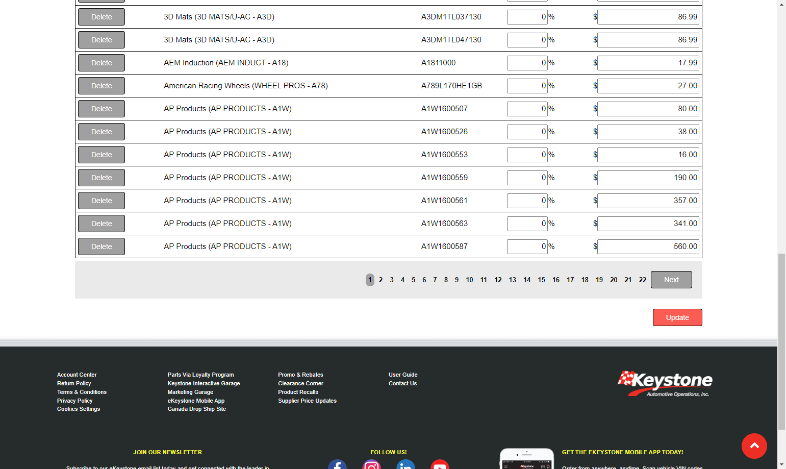Go to the Next page of results

tap(671, 280)
